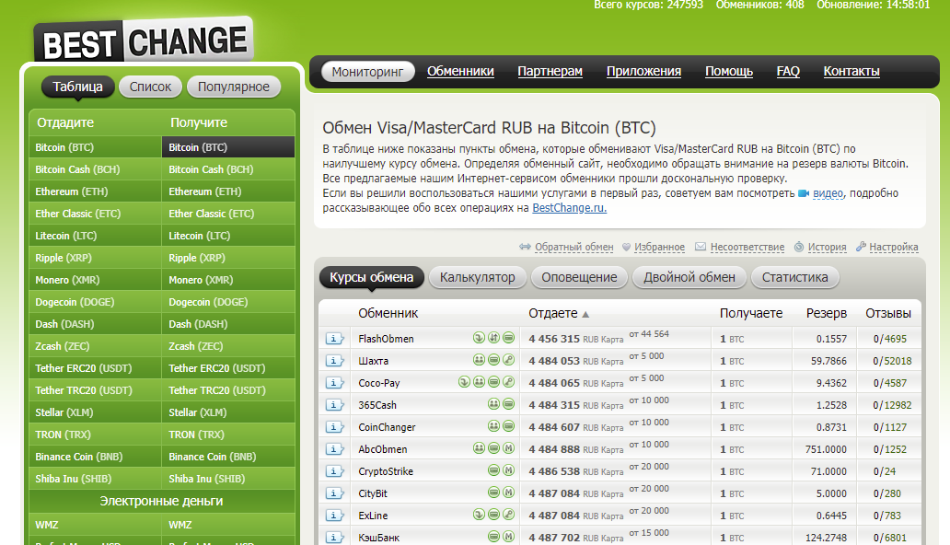Click card icon in CityBit row
This screenshot has height=545, width=950.
coord(493,493)
